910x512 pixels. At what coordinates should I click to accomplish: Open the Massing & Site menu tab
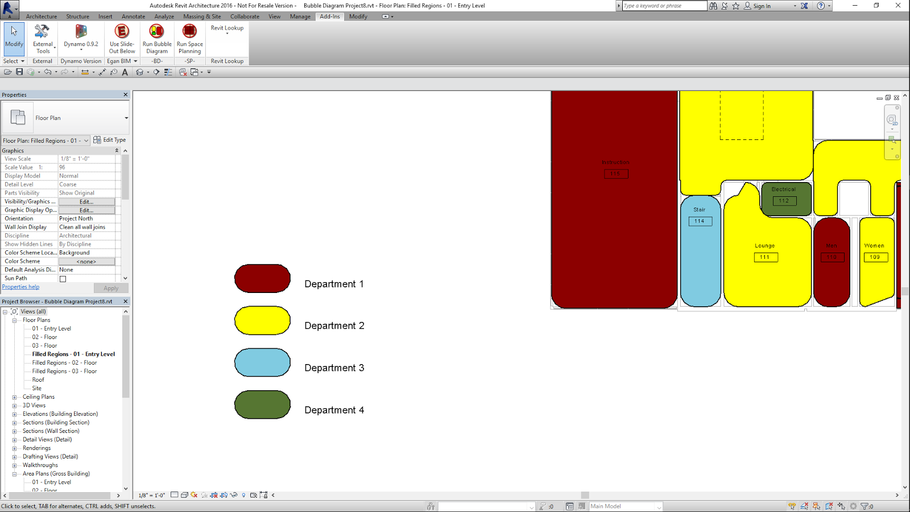[201, 16]
